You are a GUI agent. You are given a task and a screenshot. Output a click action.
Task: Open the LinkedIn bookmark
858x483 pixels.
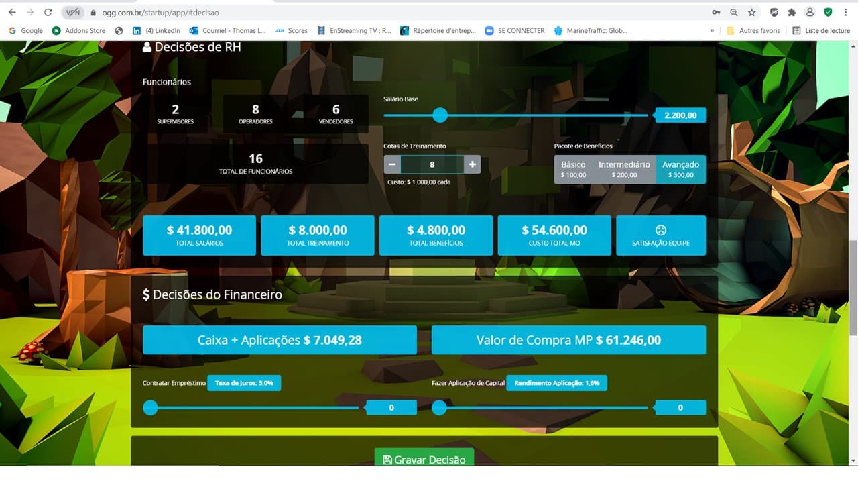[157, 30]
